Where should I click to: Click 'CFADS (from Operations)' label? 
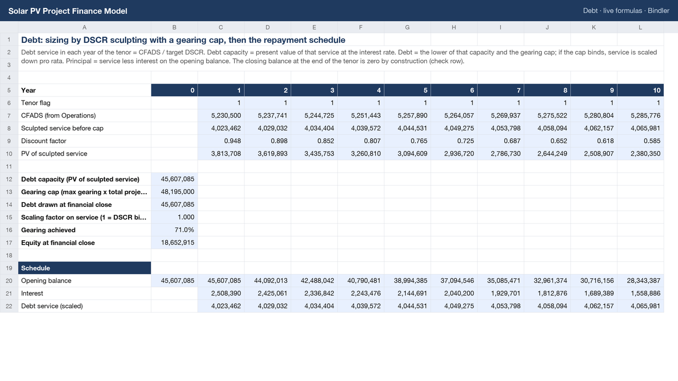pyautogui.click(x=58, y=115)
